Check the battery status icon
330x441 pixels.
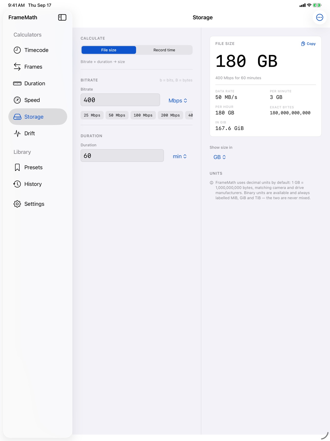[x=317, y=5]
